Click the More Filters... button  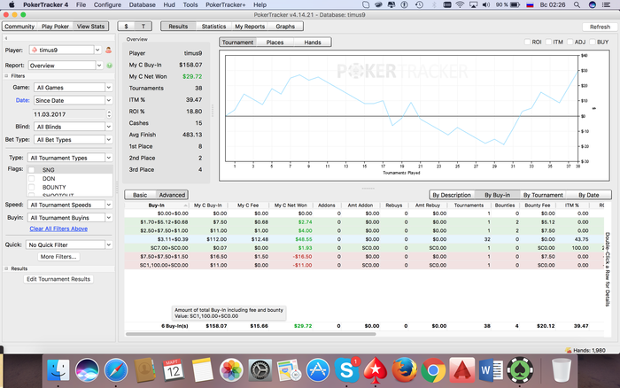(58, 257)
